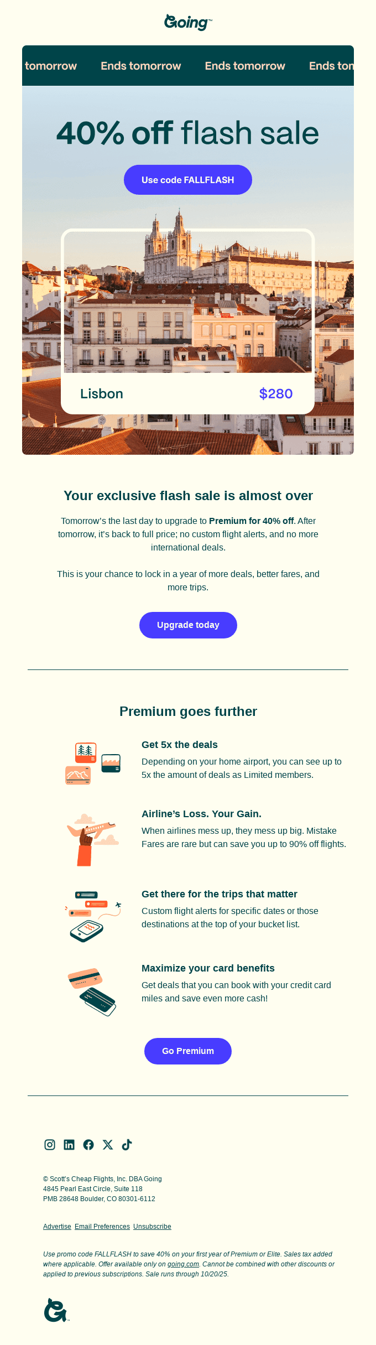The image size is (376, 1345).
Task: Click the flight alerts phone illustration
Action: click(92, 916)
